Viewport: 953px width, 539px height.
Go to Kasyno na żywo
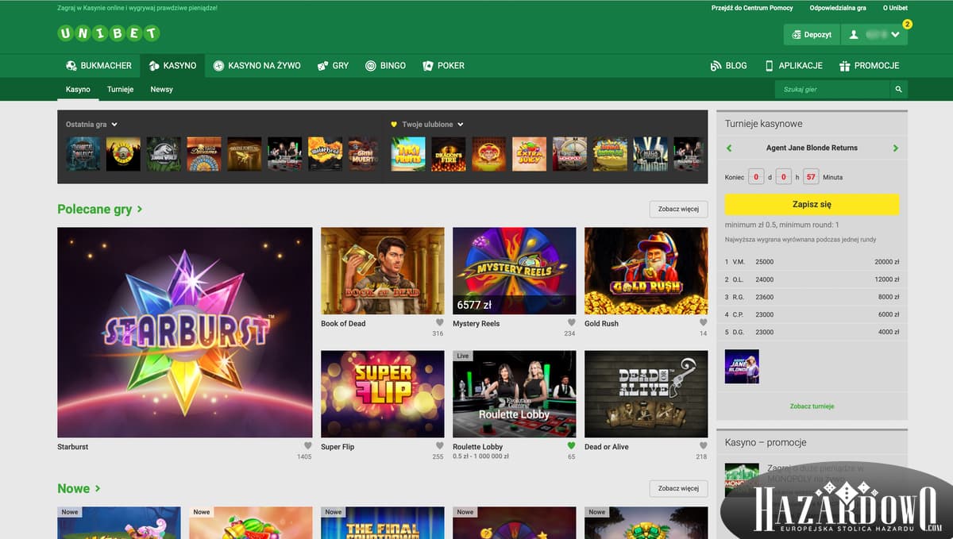[257, 66]
